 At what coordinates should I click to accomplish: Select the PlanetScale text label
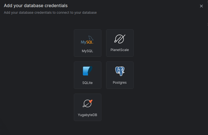coord(120,50)
